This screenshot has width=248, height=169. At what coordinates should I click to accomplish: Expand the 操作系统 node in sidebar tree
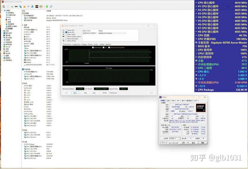tap(2, 33)
